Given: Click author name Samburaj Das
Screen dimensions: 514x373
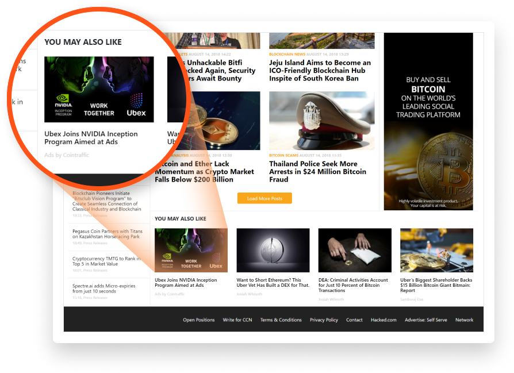Looking at the screenshot, I should 412,299.
